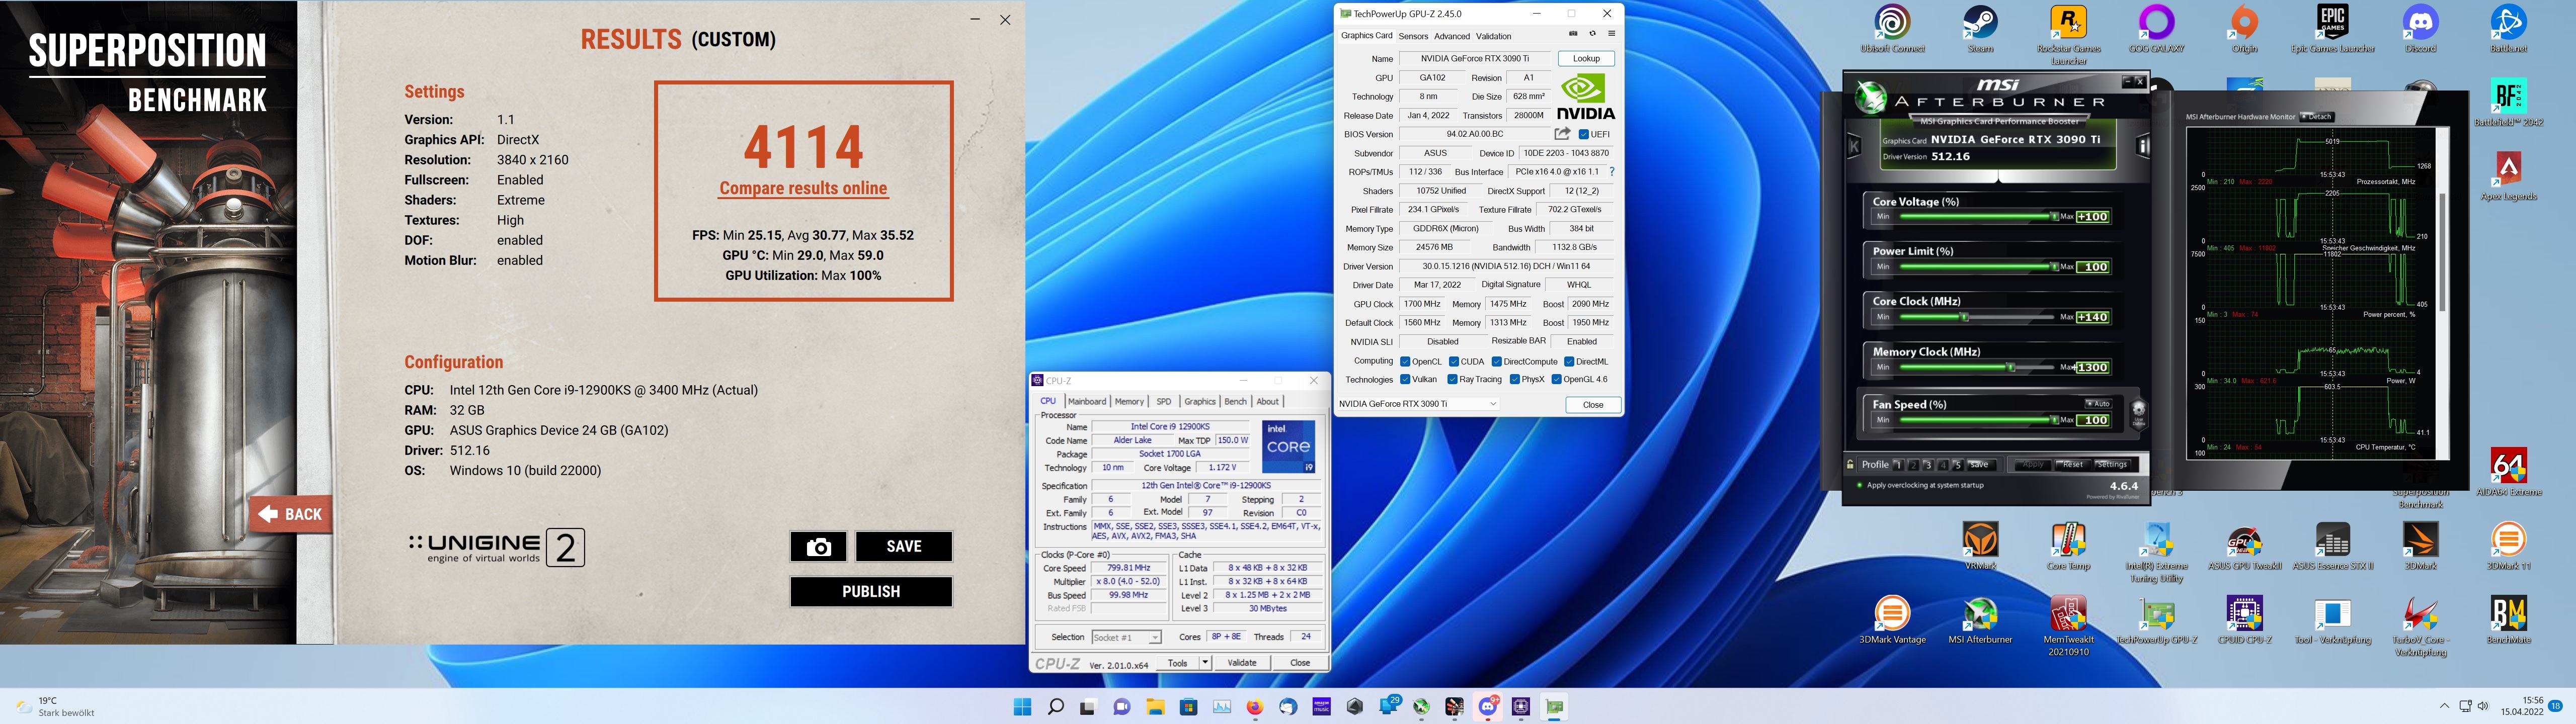Screen dimensions: 2576x724
Task: Click the Hardware Monitor vertical scrollbar
Action: tap(2441, 252)
